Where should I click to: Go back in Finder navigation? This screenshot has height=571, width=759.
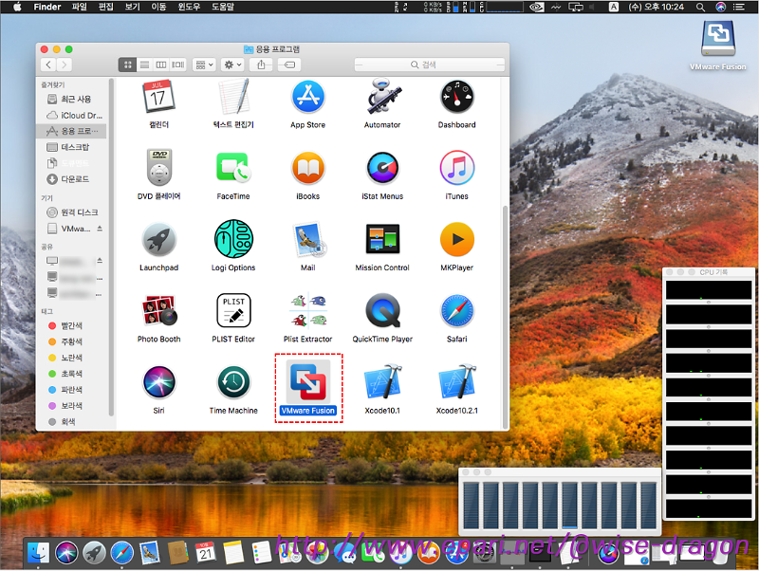point(48,64)
